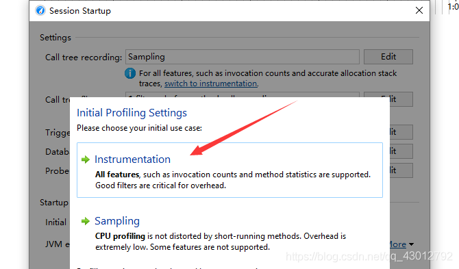Choose the Instrumentation heading
Viewport: 459px width, 269px height.
132,159
